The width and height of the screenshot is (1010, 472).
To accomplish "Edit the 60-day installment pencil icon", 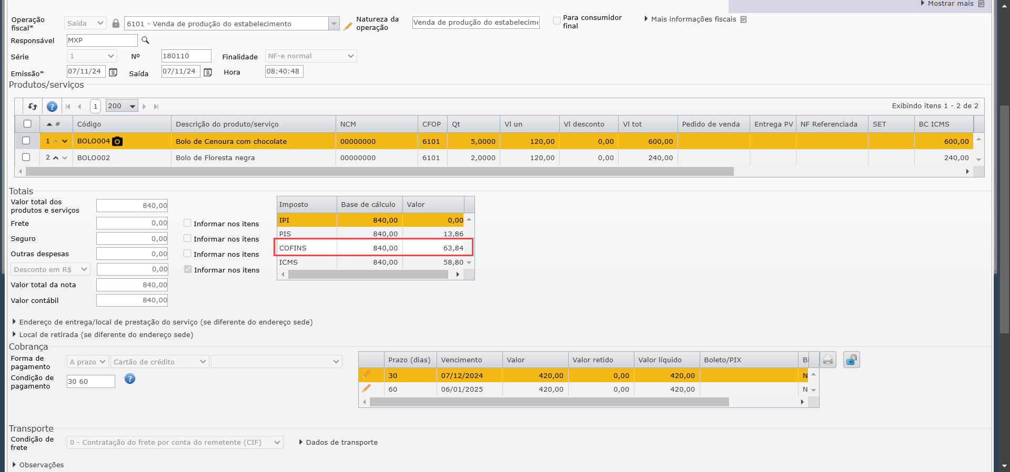I will (367, 389).
